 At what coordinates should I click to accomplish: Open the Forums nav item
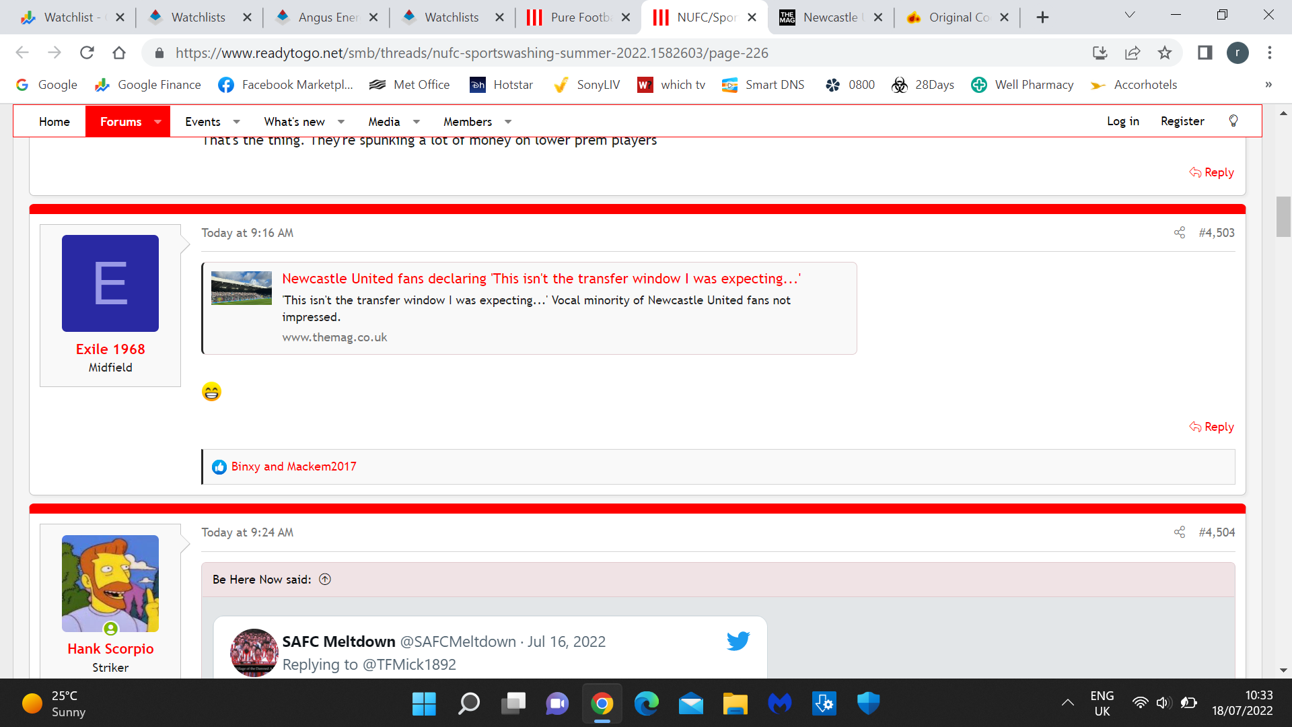point(121,122)
